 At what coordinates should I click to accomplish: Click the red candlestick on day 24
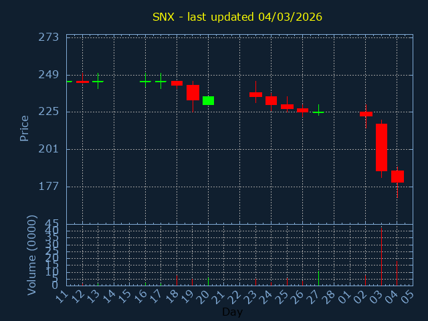(271, 100)
